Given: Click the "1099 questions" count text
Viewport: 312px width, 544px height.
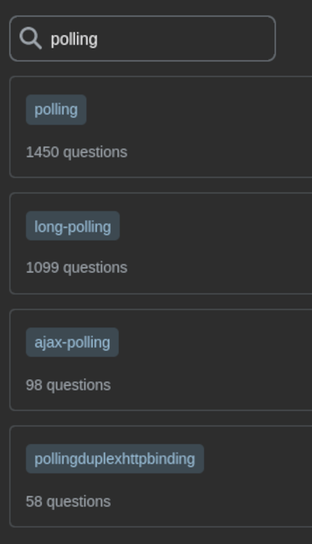Looking at the screenshot, I should coord(77,267).
